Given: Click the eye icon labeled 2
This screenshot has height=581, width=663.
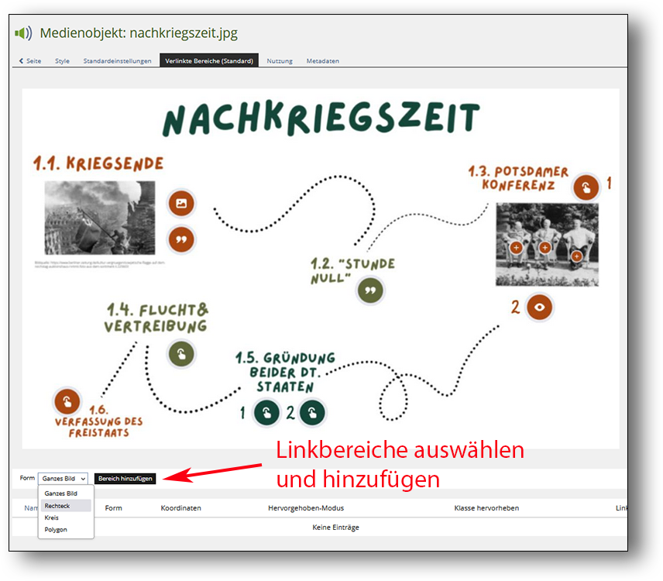Looking at the screenshot, I should (x=540, y=308).
